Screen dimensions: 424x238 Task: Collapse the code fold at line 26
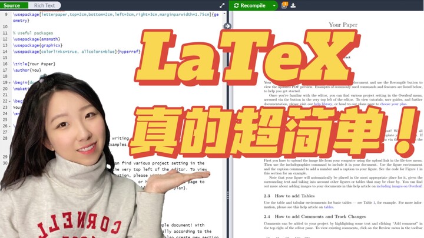(x=10, y=126)
